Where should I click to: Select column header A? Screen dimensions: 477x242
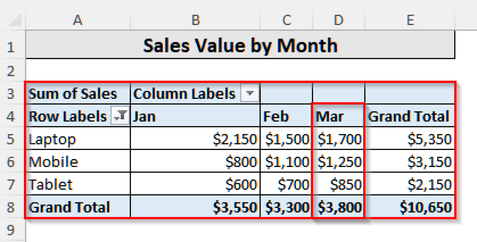[78, 20]
